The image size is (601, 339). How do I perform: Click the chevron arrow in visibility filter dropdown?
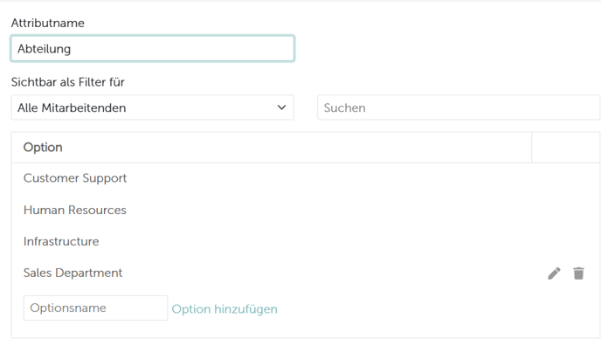point(281,107)
